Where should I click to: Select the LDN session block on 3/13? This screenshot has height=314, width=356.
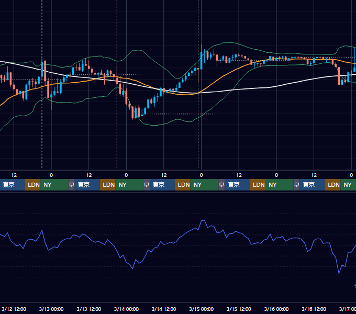pos(108,185)
